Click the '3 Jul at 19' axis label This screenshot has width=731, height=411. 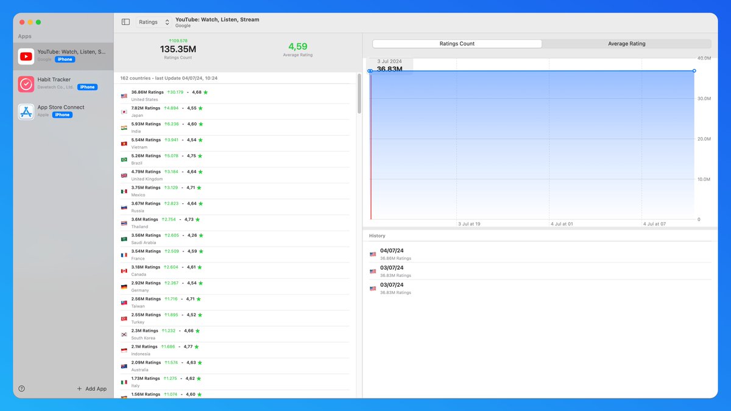point(469,224)
